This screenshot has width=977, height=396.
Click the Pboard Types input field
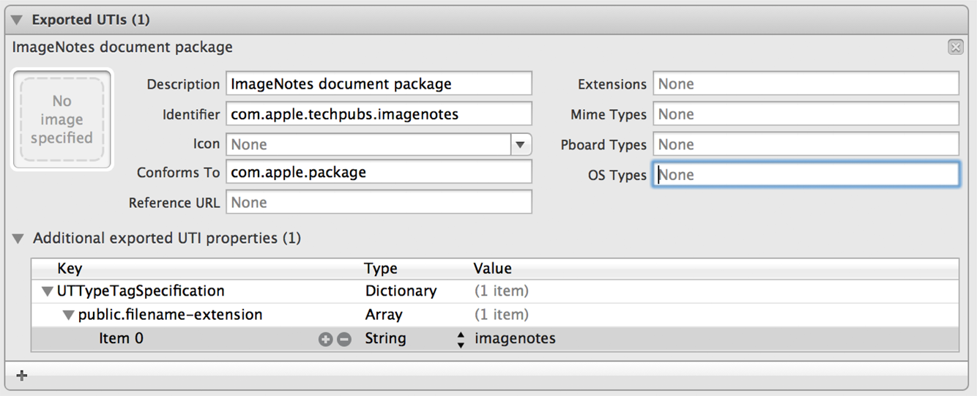[806, 145]
